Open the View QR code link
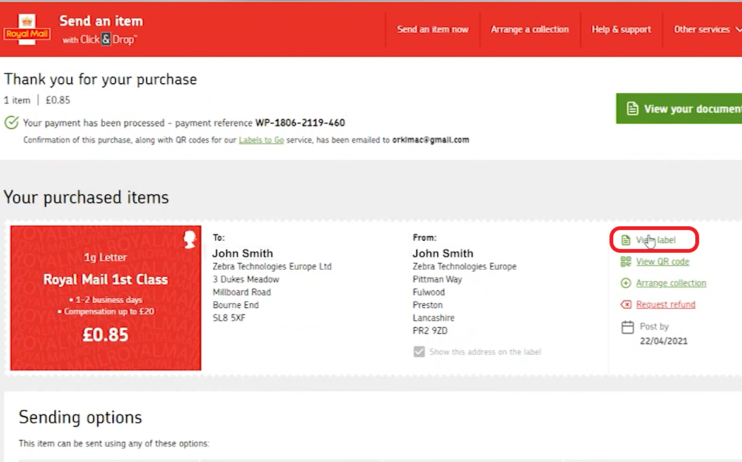Screen dimensions: 742x462 click(x=662, y=262)
